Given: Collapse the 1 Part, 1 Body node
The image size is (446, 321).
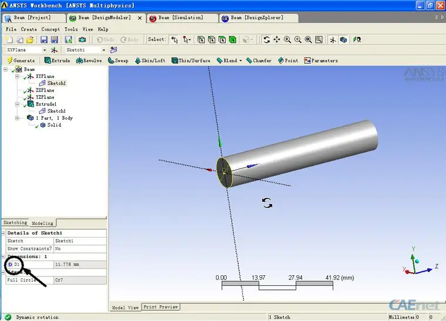Looking at the screenshot, I should click(18, 118).
